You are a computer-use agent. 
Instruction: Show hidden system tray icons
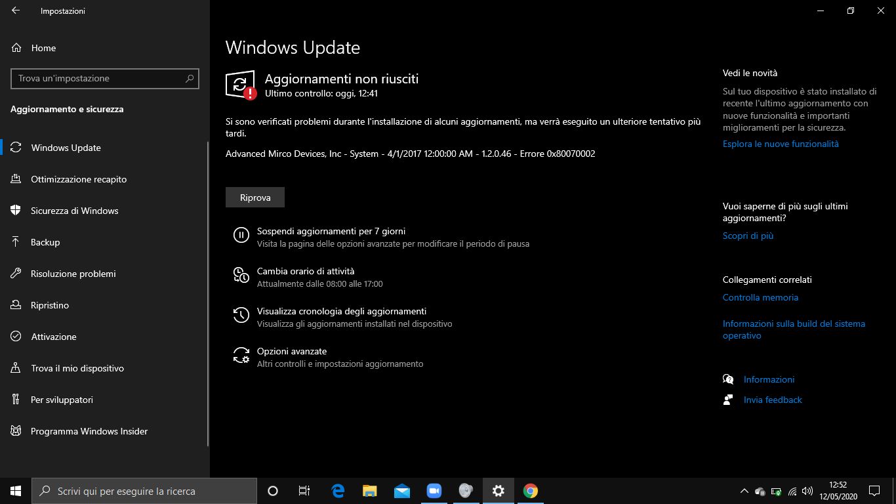[x=744, y=491]
